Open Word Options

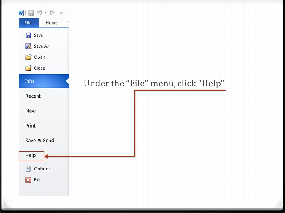(x=42, y=169)
